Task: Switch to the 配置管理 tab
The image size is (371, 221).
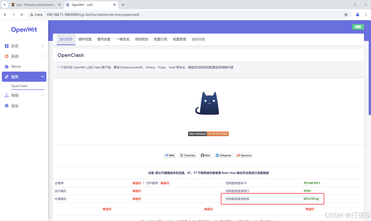Action: point(180,39)
